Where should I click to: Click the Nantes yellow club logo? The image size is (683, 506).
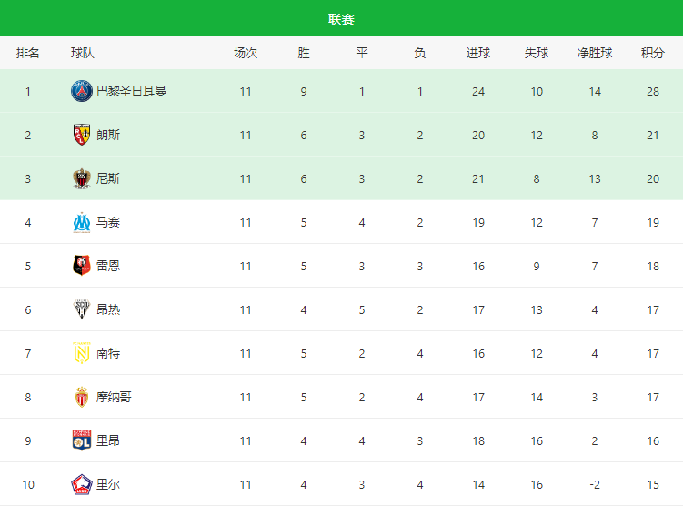82,352
